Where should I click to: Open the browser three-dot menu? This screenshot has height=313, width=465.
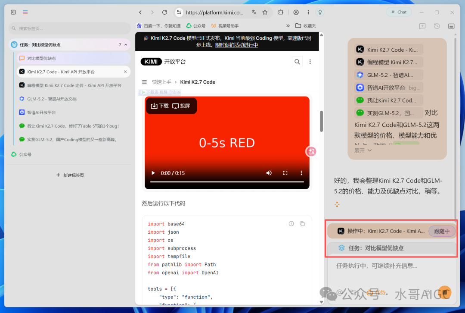[x=308, y=12]
